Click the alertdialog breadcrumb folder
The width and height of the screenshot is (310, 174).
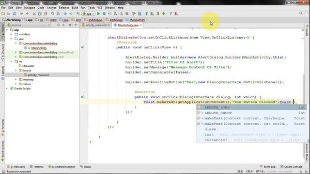point(114,20)
